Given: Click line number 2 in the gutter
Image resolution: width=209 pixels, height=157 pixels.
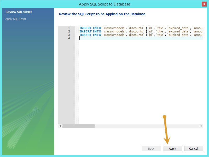Looking at the screenshot, I should [x=69, y=31].
